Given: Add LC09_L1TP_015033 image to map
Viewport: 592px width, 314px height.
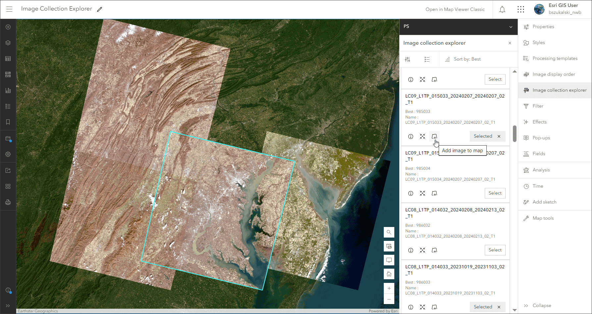Looking at the screenshot, I should coord(434,136).
